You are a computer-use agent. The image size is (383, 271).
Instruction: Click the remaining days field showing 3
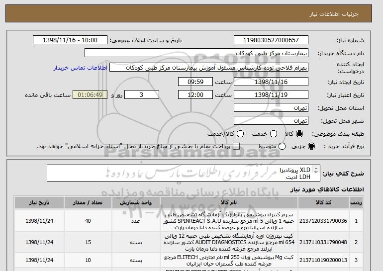142,95
